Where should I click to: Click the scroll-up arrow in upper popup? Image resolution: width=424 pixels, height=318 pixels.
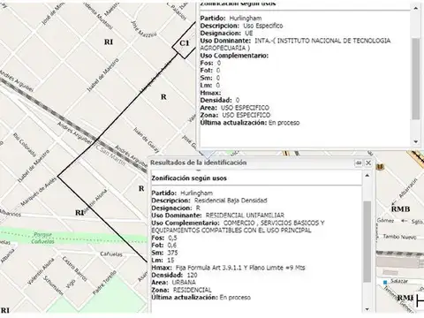tap(416, 8)
